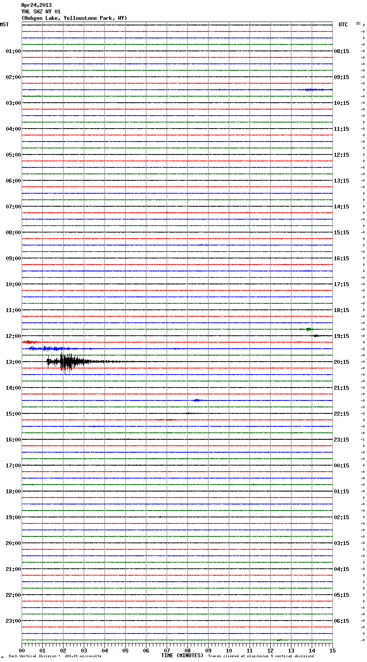
Task: Click the 20:15 UTC time label
Action: [342, 362]
